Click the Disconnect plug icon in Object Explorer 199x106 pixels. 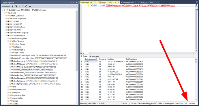[16, 6]
